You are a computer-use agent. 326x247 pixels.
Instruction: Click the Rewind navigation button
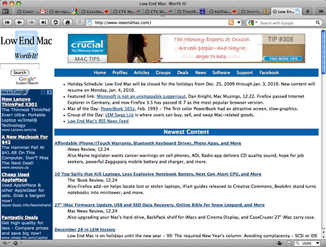[x=7, y=22]
